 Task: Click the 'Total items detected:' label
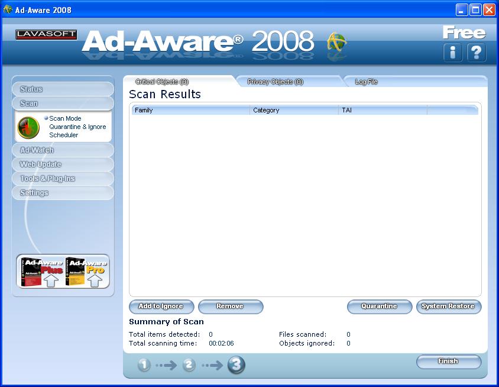[x=164, y=334]
